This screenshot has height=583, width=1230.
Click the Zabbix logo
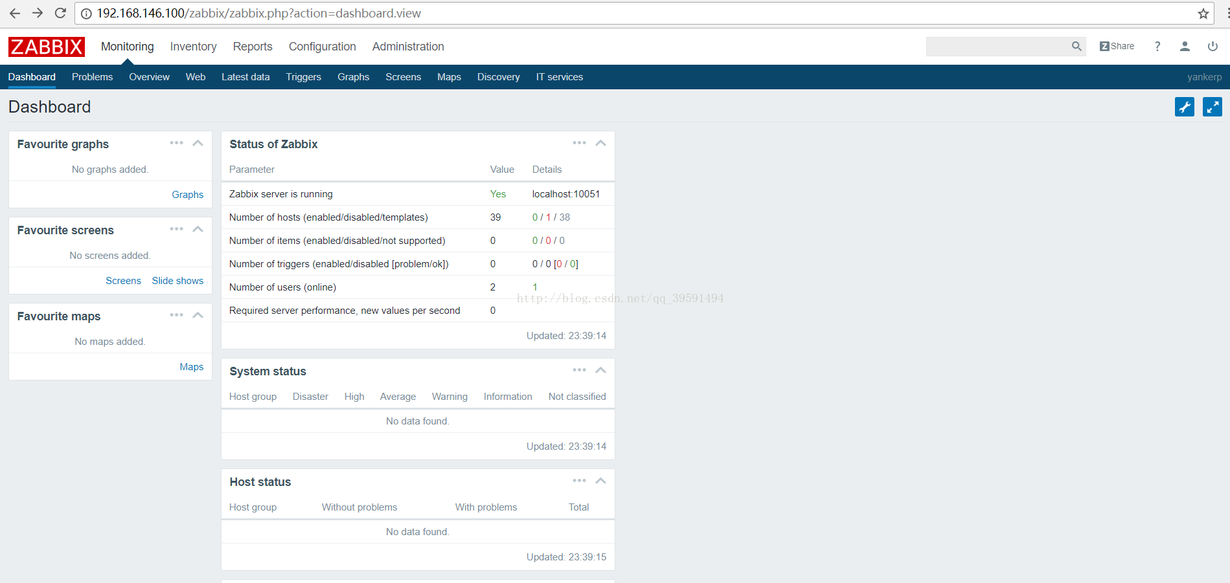click(46, 47)
